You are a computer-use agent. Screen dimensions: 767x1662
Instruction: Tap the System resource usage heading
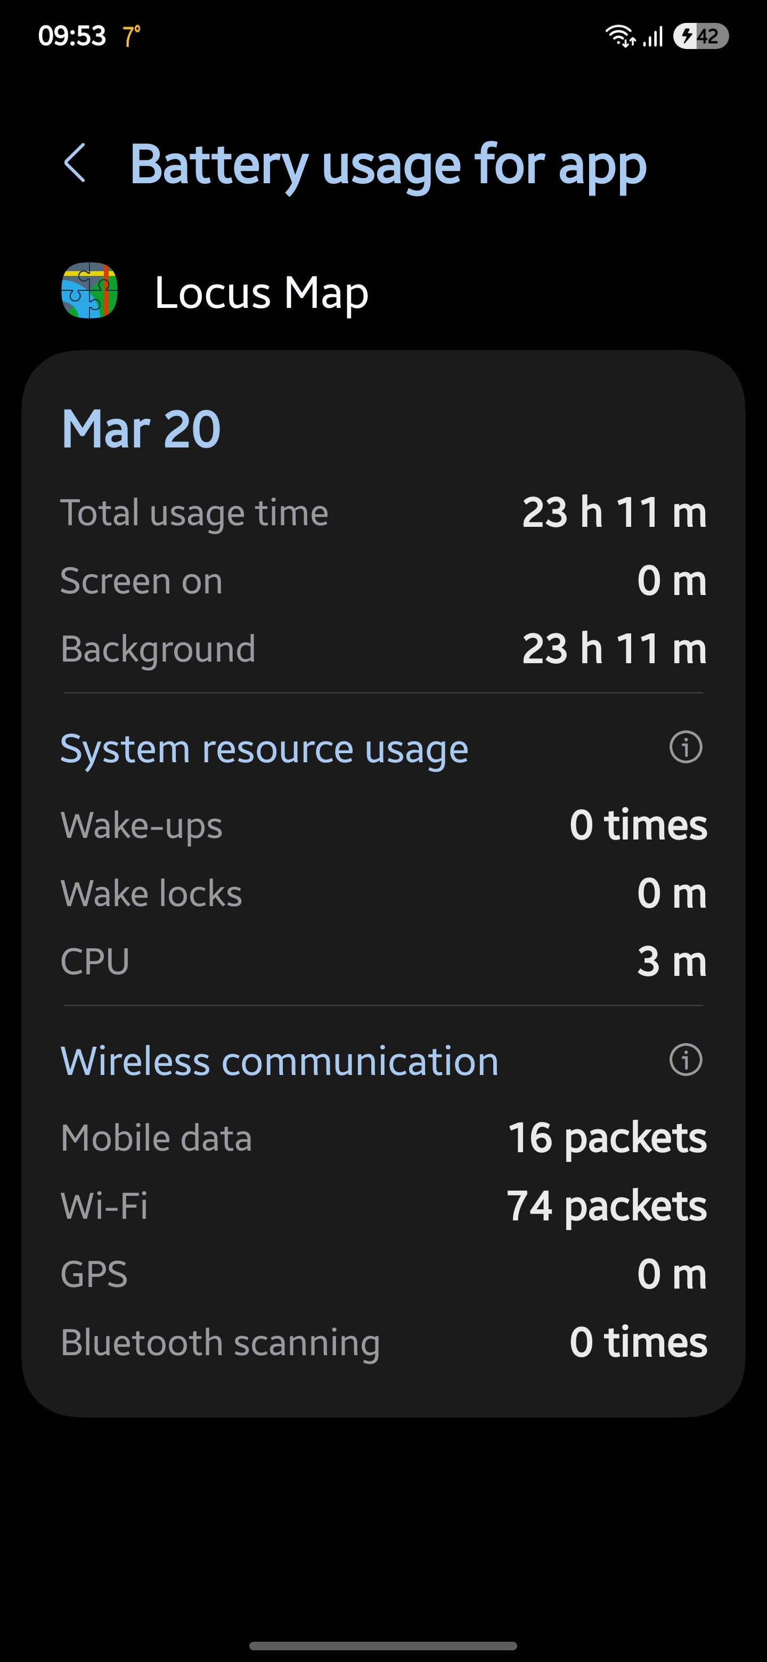click(264, 749)
